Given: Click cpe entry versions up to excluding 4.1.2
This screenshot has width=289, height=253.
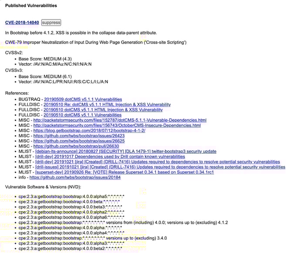Looking at the screenshot, I should click(x=123, y=223).
